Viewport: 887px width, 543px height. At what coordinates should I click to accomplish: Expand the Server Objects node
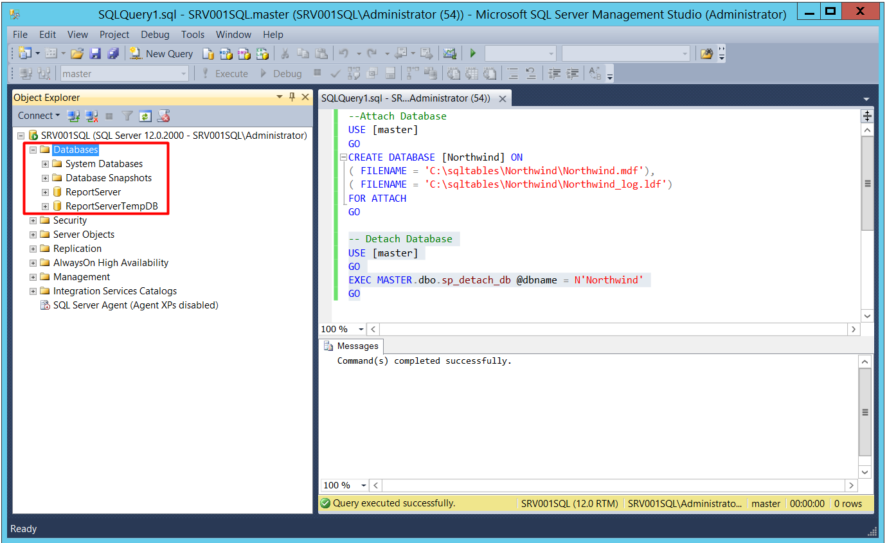point(33,235)
